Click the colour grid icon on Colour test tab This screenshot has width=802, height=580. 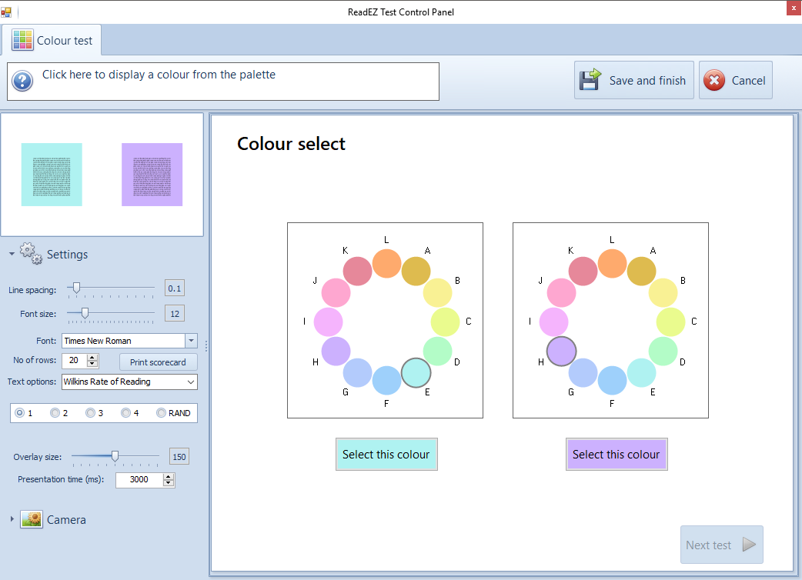tap(22, 41)
